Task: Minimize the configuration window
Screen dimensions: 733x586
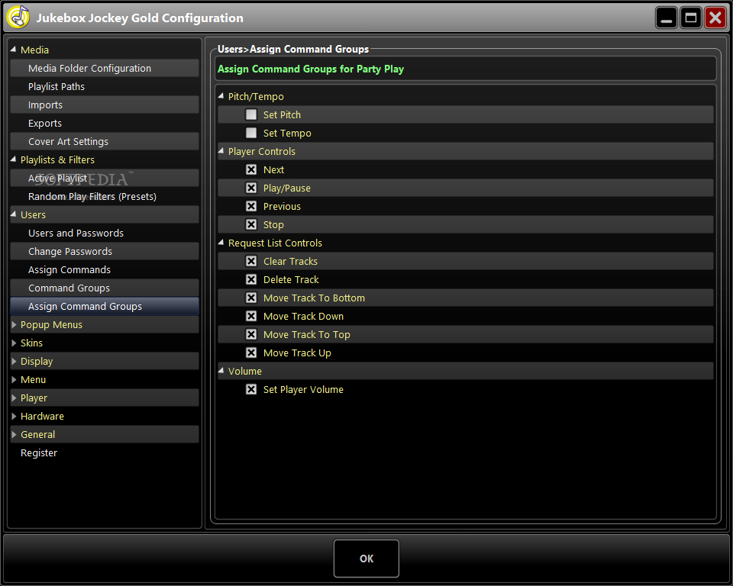Action: (666, 18)
